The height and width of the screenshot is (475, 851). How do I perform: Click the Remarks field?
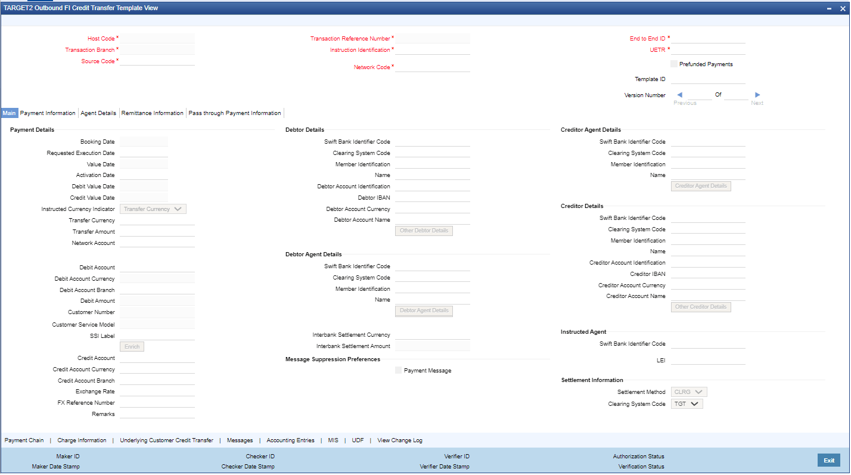click(157, 414)
